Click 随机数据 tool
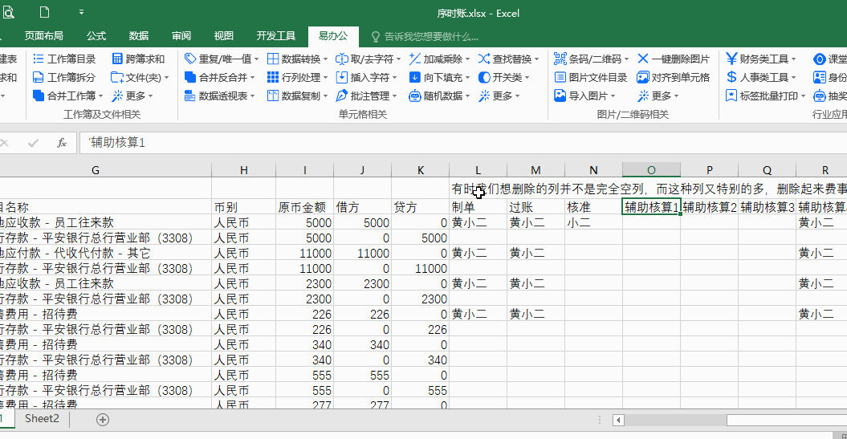847x439 pixels. tap(439, 96)
